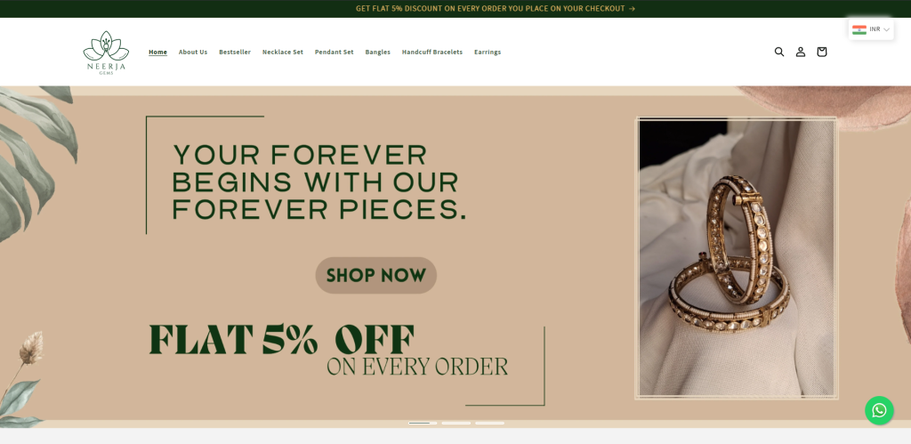Click the bangles product photo in banner
911x444 pixels.
[x=736, y=258]
